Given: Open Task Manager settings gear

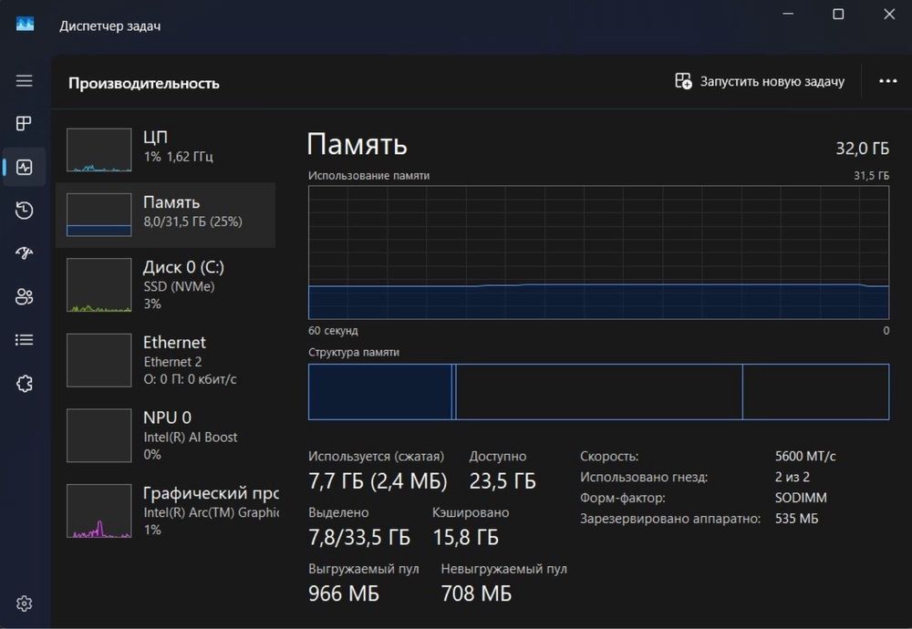Looking at the screenshot, I should (24, 603).
